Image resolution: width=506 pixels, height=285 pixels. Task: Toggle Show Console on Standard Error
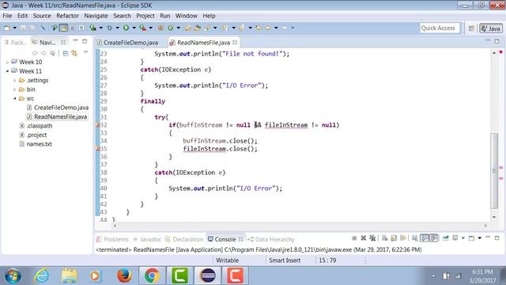point(433,238)
